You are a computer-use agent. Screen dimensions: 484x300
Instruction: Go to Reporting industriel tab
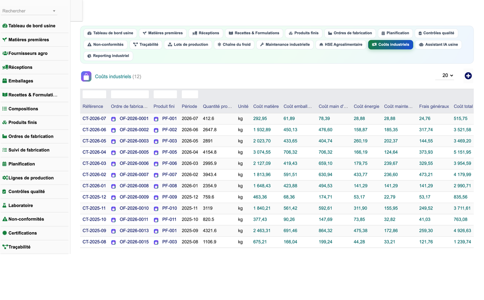coord(108,56)
